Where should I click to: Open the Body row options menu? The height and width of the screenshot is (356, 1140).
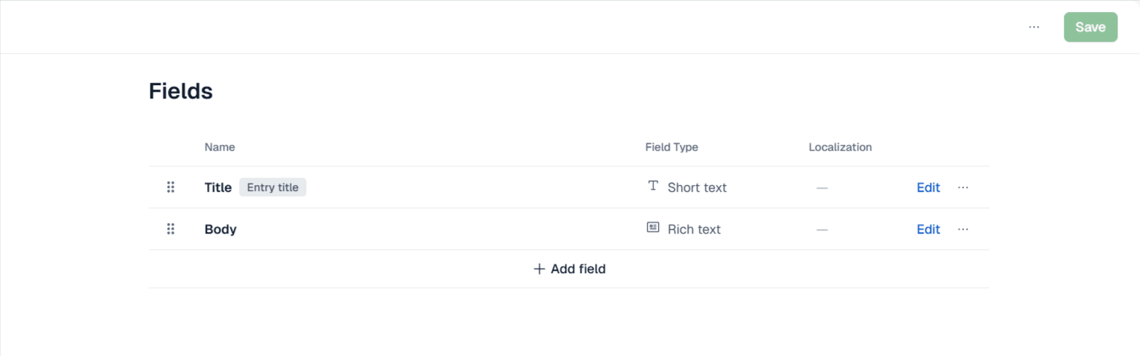click(x=963, y=229)
